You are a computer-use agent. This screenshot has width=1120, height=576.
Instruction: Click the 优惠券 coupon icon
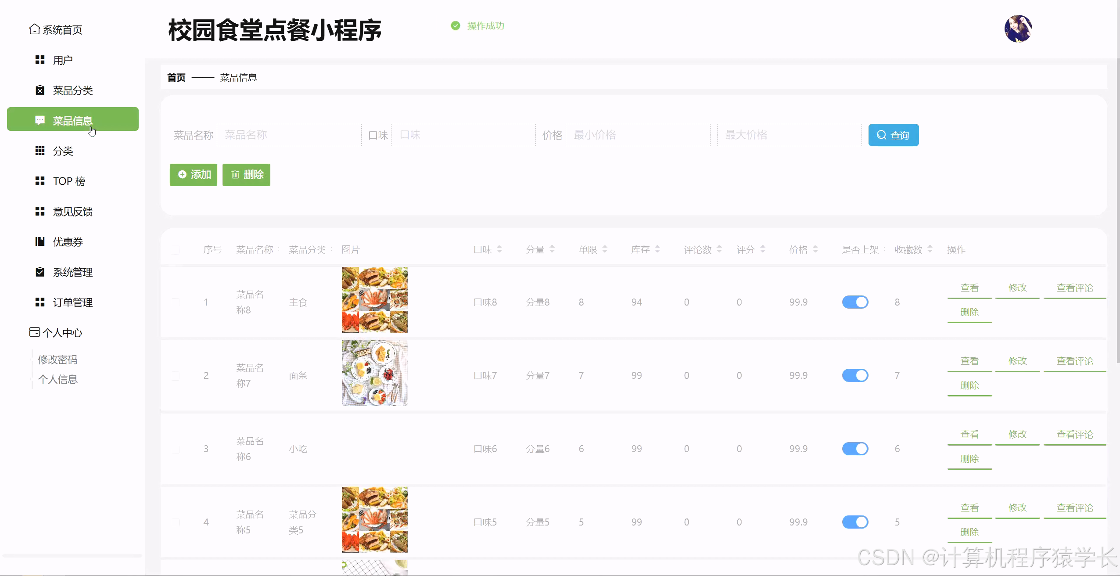[x=40, y=241]
